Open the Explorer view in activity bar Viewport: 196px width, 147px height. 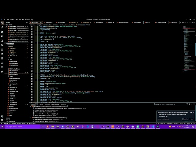click(2, 23)
